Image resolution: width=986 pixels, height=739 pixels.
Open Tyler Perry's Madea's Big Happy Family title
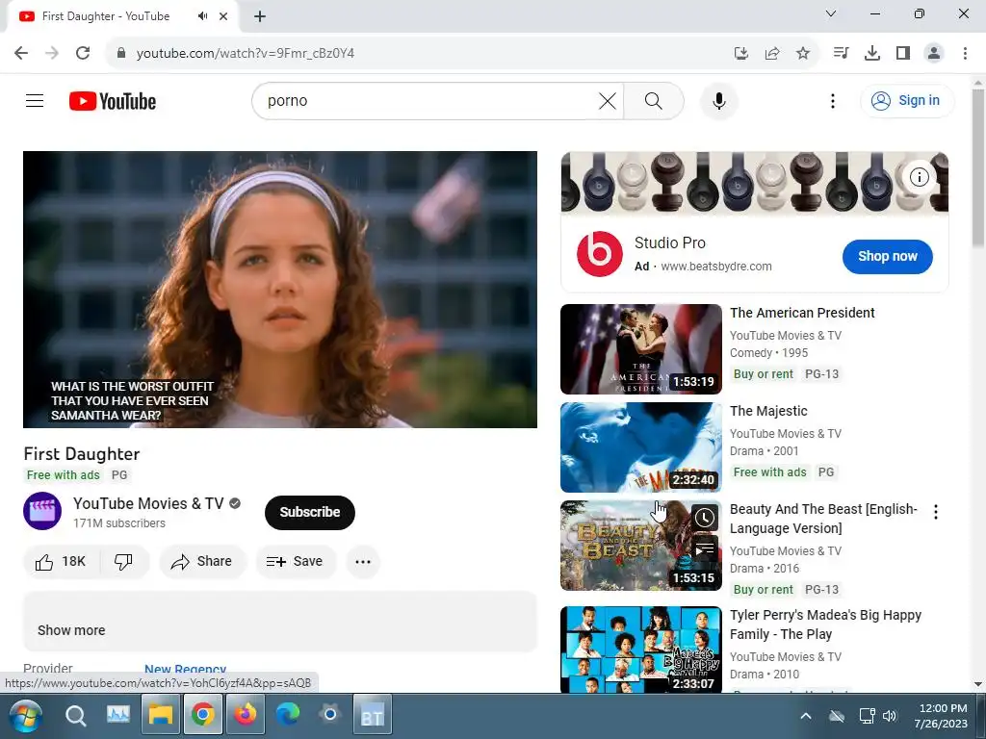825,624
